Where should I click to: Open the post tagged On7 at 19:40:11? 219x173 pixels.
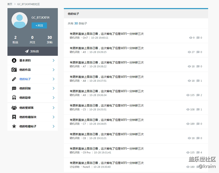tap(106, 34)
